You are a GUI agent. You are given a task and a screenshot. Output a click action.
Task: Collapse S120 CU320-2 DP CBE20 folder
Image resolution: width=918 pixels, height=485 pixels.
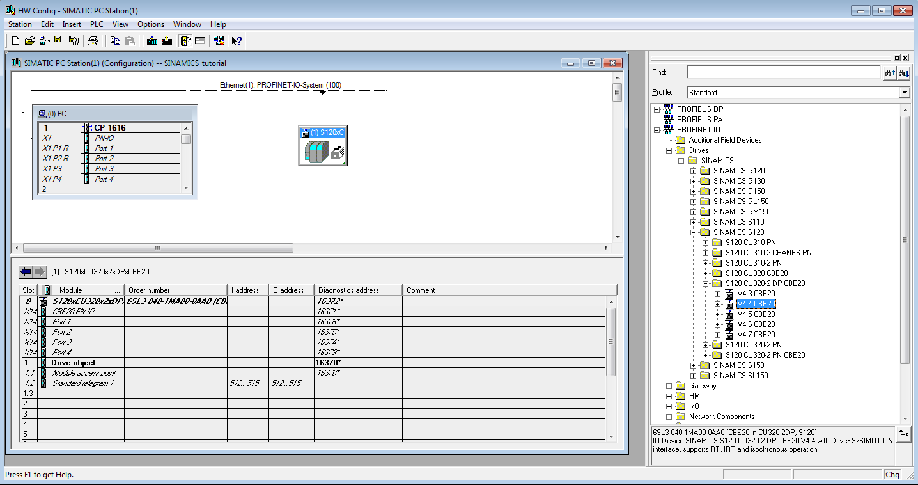(x=705, y=283)
